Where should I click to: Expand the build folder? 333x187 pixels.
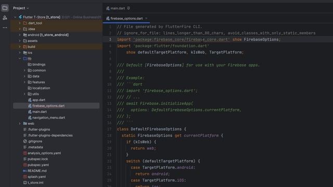coord(20,47)
